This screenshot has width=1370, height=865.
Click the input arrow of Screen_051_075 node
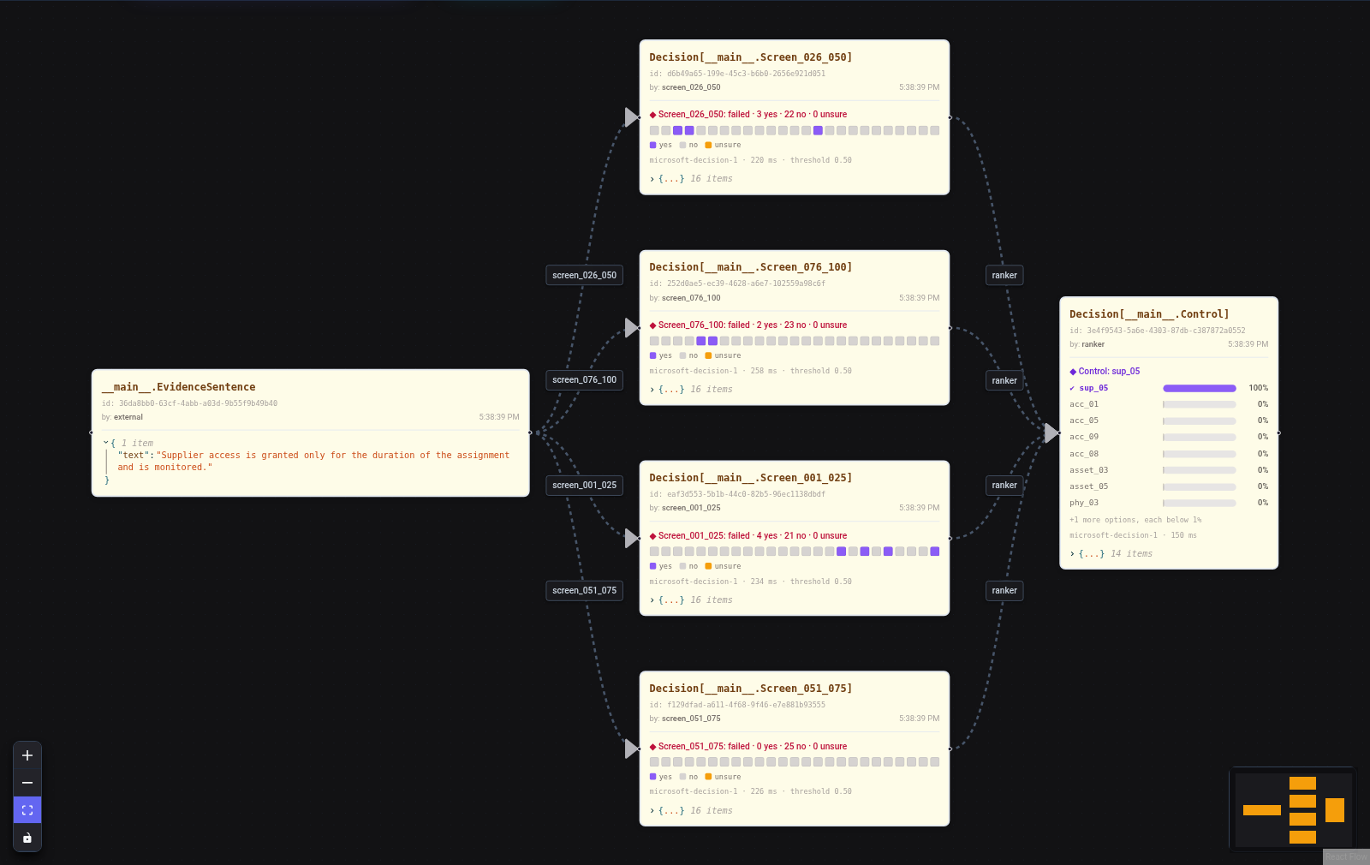pos(631,749)
